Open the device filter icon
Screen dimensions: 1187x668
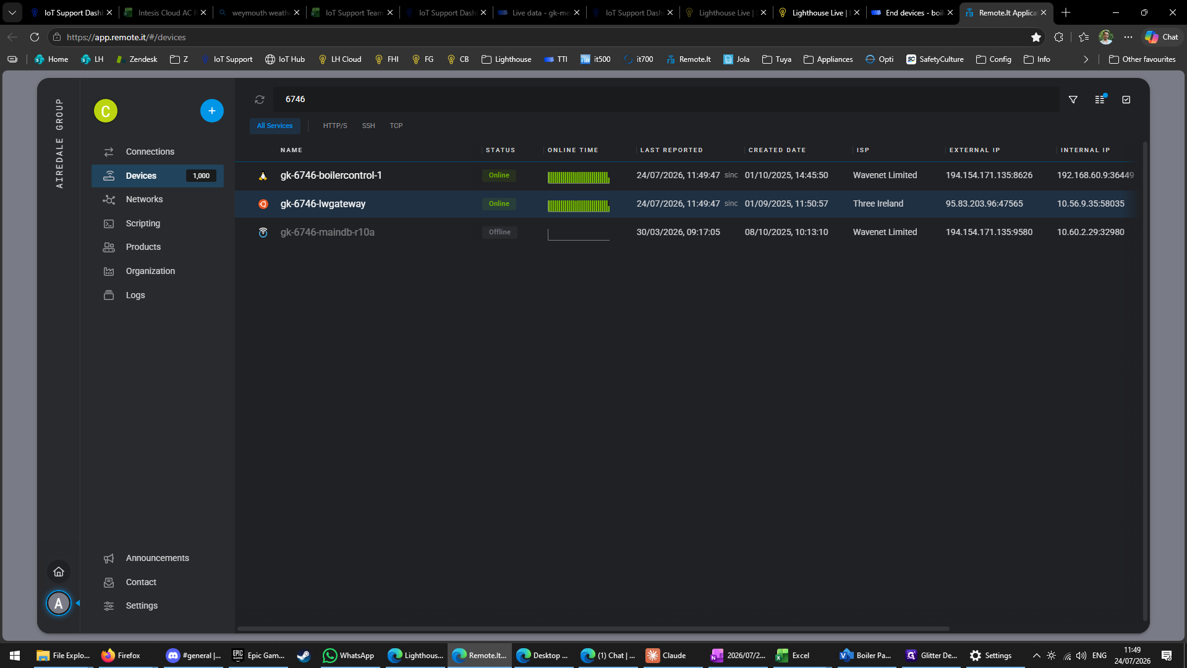click(x=1073, y=100)
